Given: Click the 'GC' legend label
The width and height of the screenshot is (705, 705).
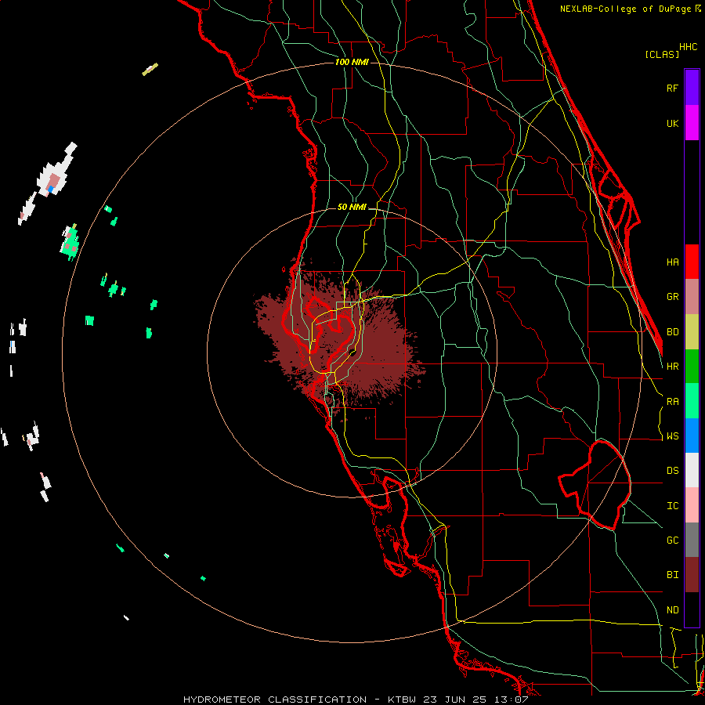Looking at the screenshot, I should [672, 540].
